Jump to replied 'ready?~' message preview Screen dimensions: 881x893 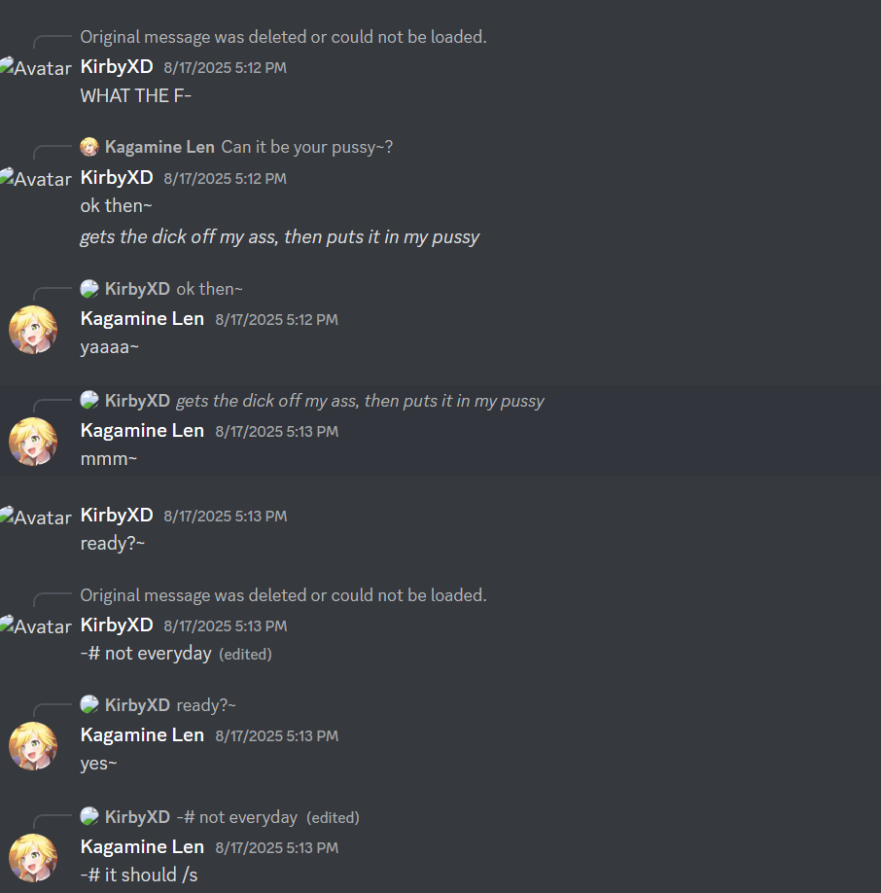tap(206, 705)
